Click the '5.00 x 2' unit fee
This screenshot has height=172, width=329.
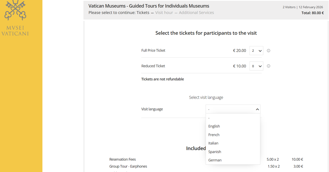[x=273, y=159]
